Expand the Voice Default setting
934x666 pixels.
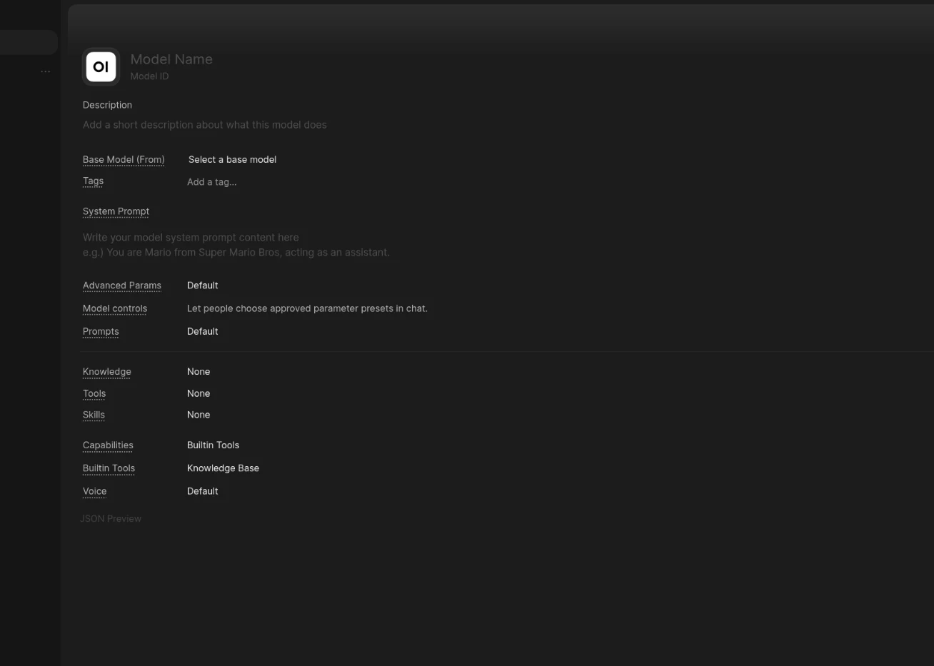point(203,491)
